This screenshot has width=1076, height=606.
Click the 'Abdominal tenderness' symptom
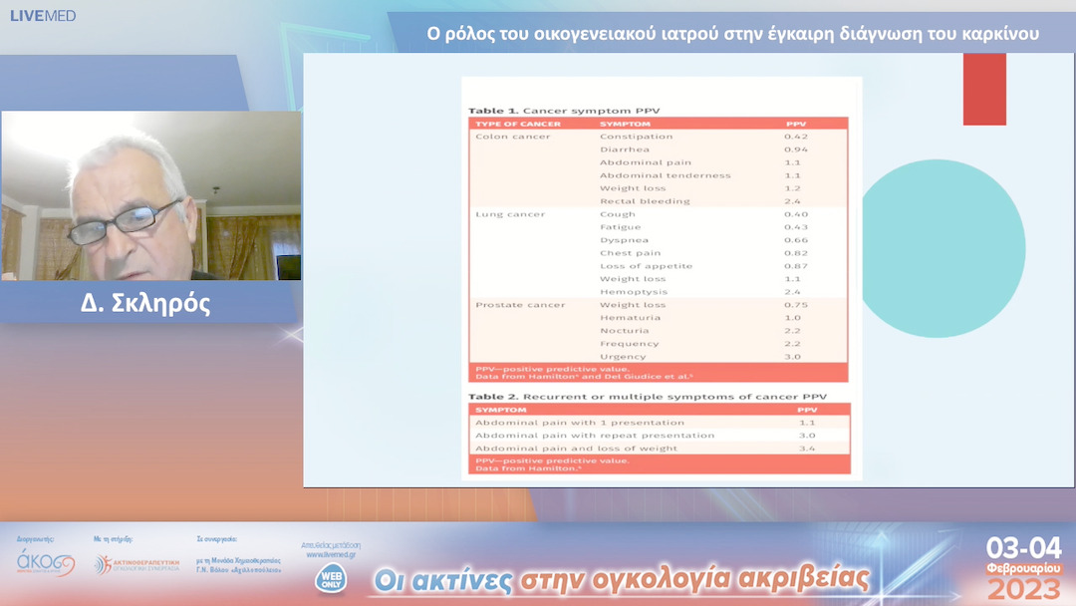[665, 175]
